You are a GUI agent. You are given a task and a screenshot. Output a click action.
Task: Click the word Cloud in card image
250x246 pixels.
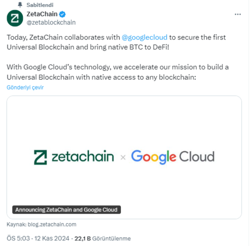click(197, 156)
